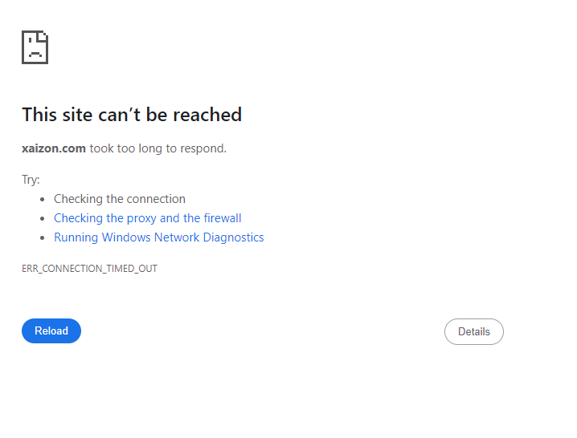Click the frowning face inside page icon

[x=35, y=49]
